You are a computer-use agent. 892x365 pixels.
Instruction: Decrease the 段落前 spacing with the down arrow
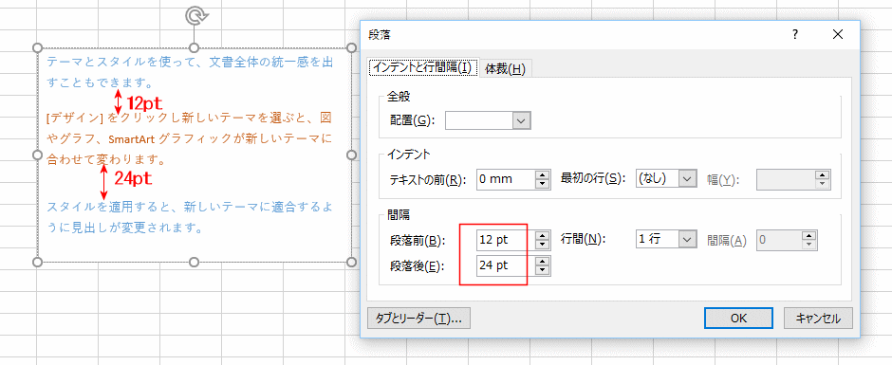(x=544, y=245)
